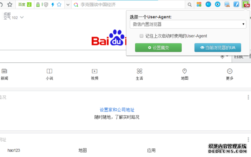Click 随时随地，了解实时路况 text

117,117
